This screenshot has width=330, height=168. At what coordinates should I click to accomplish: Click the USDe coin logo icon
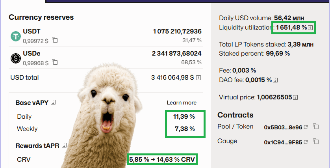16,58
